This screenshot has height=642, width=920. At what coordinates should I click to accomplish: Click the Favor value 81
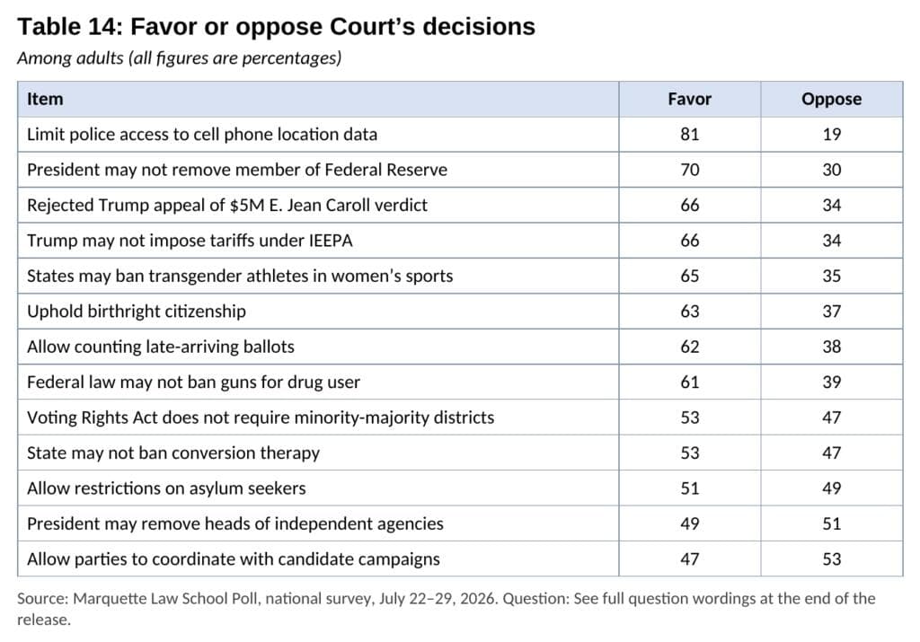(x=689, y=135)
